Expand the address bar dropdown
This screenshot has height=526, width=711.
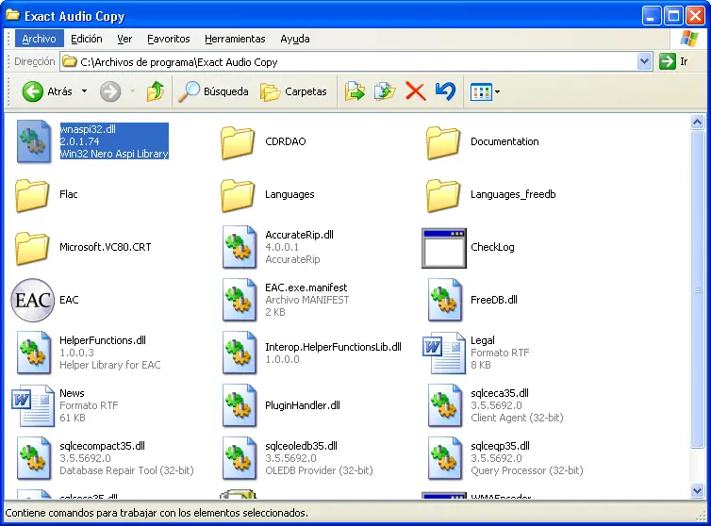[644, 61]
